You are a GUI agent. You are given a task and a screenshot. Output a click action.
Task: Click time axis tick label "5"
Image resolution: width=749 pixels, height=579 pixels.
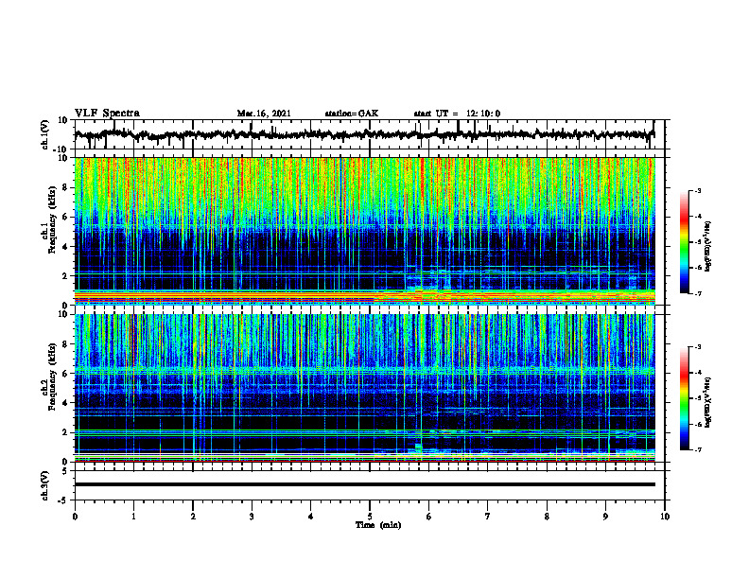370,517
